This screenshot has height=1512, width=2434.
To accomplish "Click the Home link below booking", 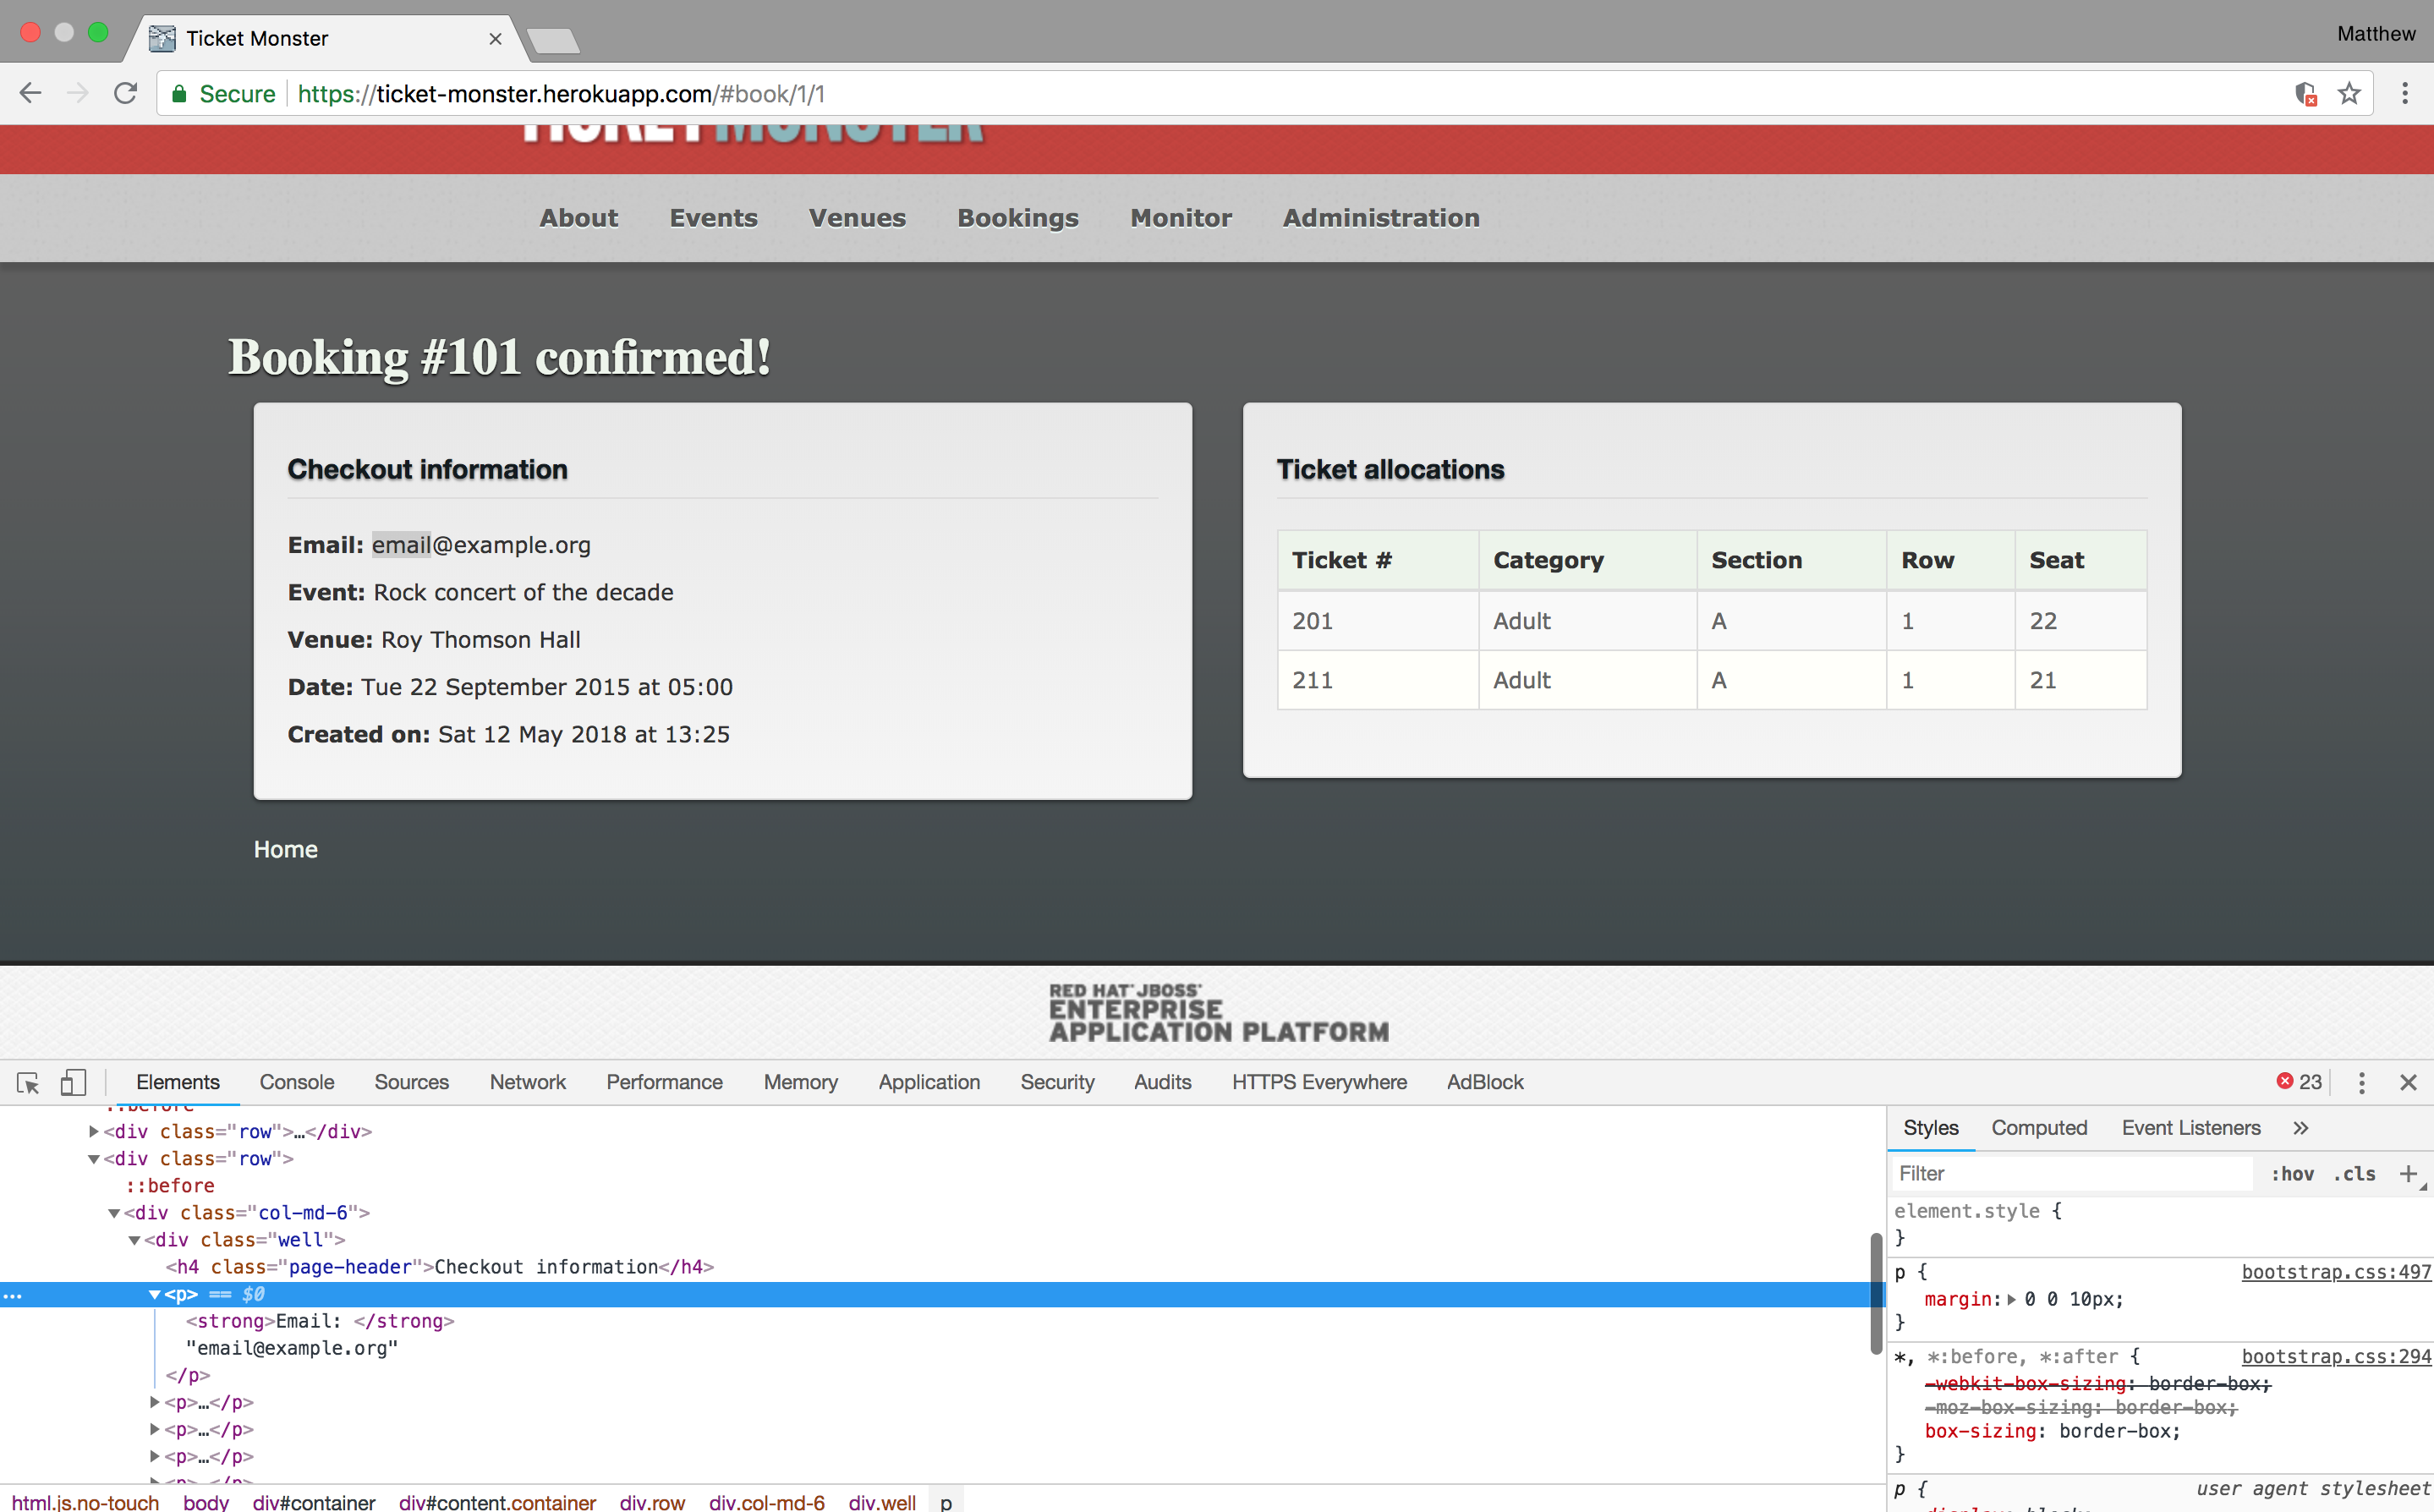I will coord(285,849).
